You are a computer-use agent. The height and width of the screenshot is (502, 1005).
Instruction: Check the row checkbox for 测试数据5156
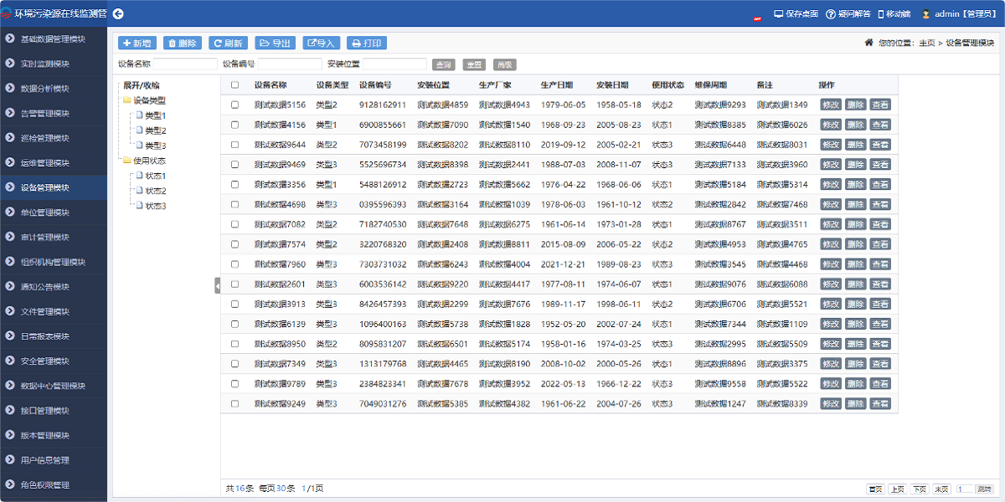[234, 105]
